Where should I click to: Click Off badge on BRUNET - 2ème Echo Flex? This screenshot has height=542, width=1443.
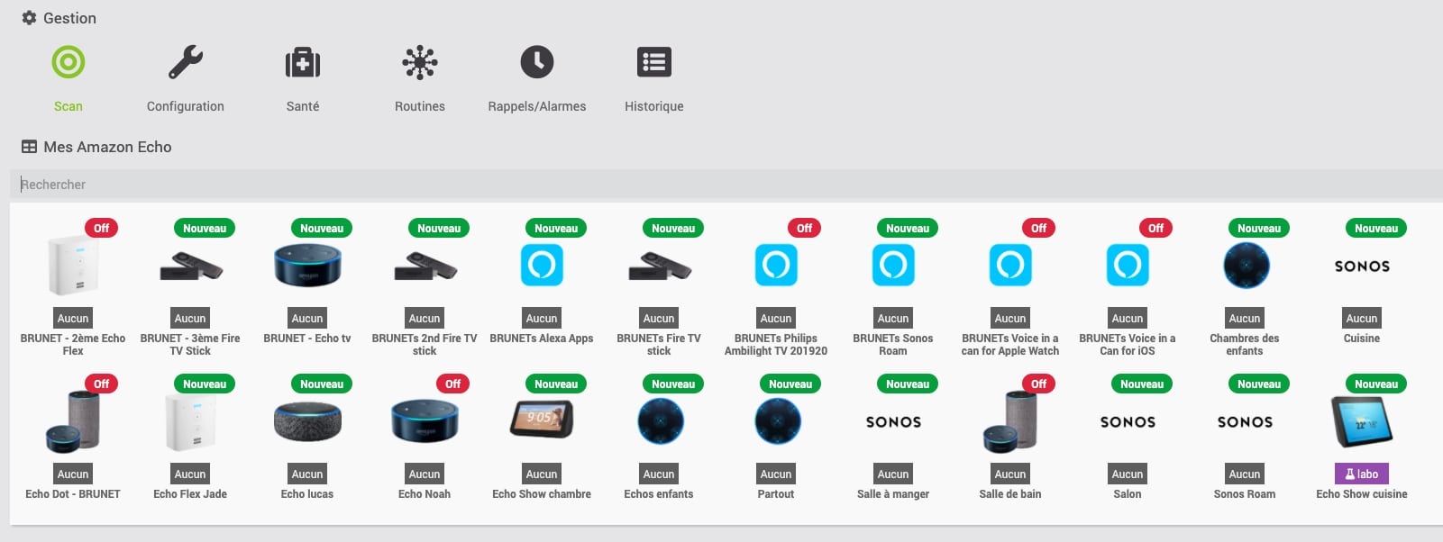101,228
